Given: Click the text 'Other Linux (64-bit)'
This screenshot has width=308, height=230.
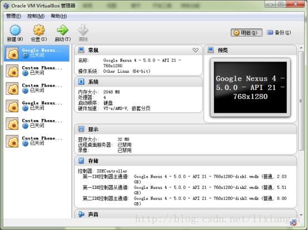Looking at the screenshot, I should (127, 71).
